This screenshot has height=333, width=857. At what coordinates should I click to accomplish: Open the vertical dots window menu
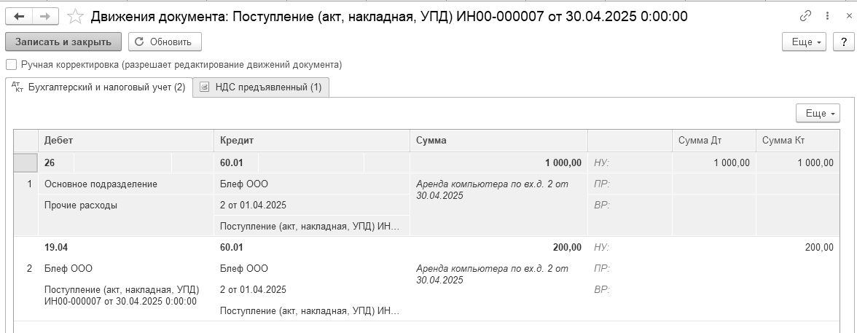(829, 17)
